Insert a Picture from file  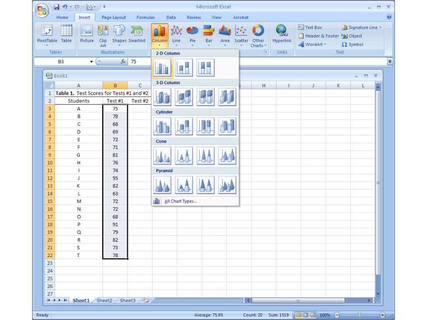[87, 35]
